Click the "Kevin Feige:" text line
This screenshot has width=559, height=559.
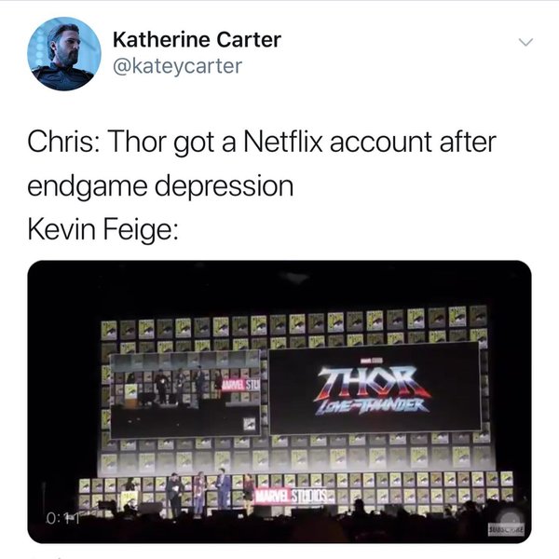(x=102, y=229)
